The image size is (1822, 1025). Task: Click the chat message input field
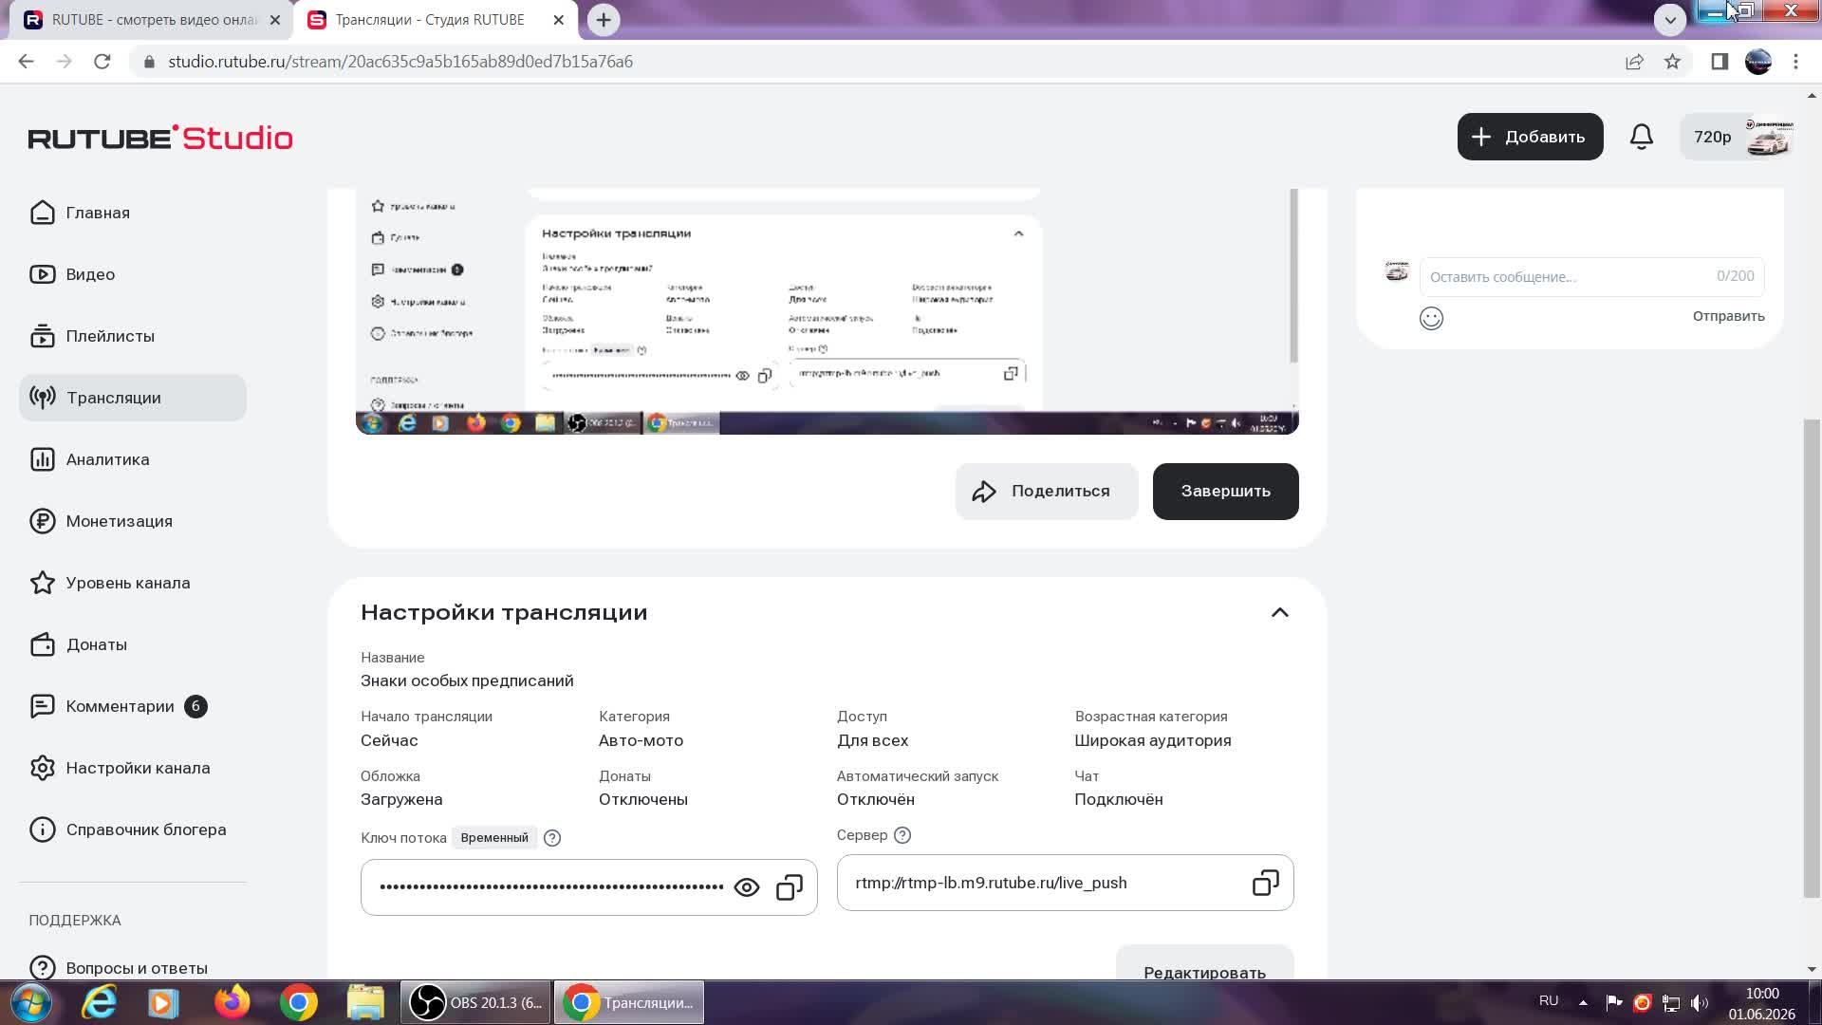point(1591,276)
